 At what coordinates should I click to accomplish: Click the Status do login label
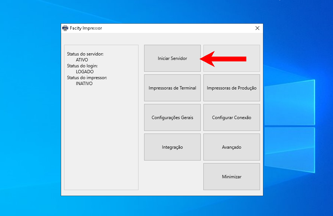pyautogui.click(x=82, y=66)
